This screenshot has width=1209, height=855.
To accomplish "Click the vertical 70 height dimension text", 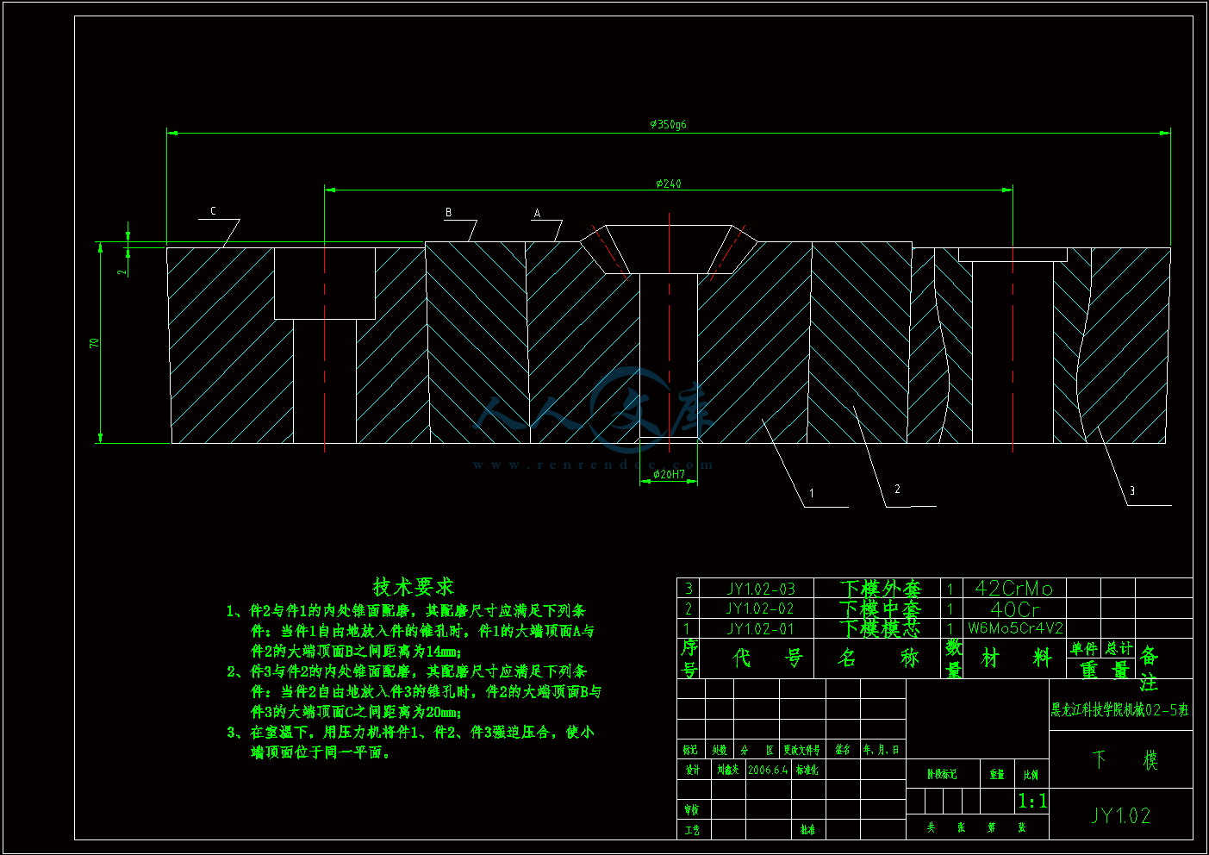I will 95,343.
